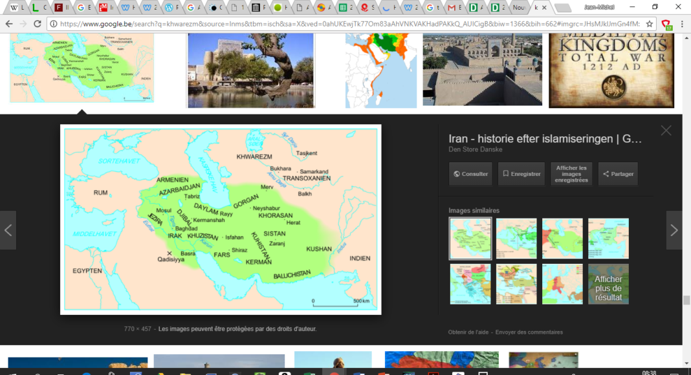Bookmark this page with the star icon
The width and height of the screenshot is (691, 375).
pyautogui.click(x=650, y=24)
